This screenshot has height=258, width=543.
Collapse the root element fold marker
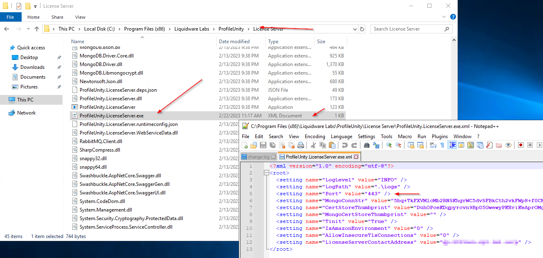(x=266, y=173)
